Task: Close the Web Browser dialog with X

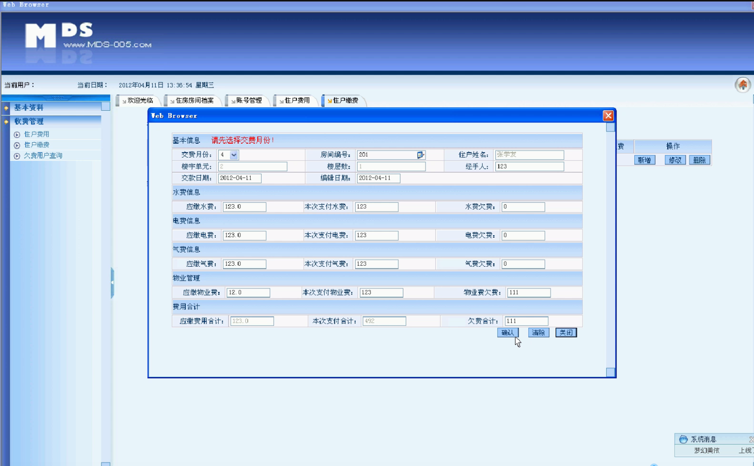Action: pos(608,116)
